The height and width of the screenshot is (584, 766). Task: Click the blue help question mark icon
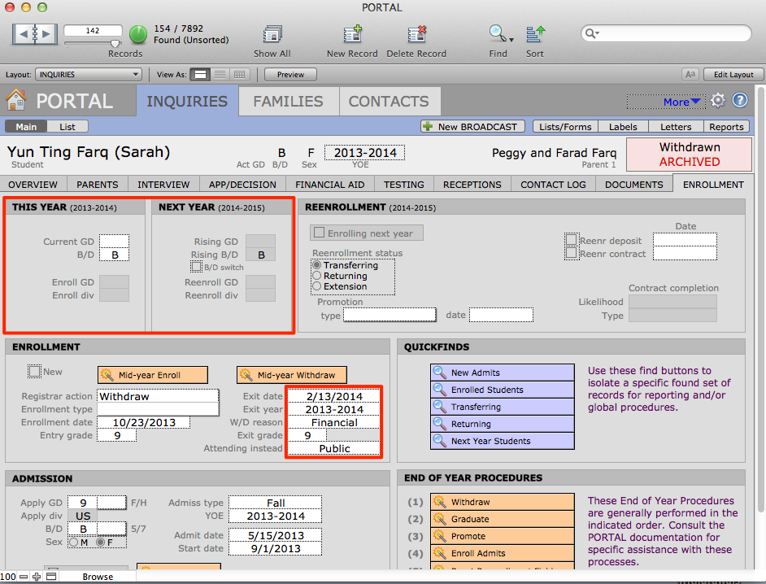[x=739, y=101]
